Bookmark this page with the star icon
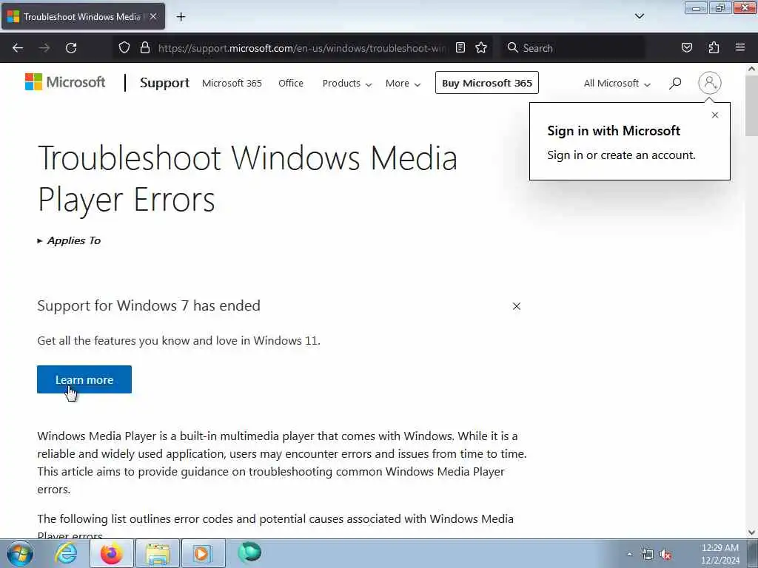 tap(481, 48)
